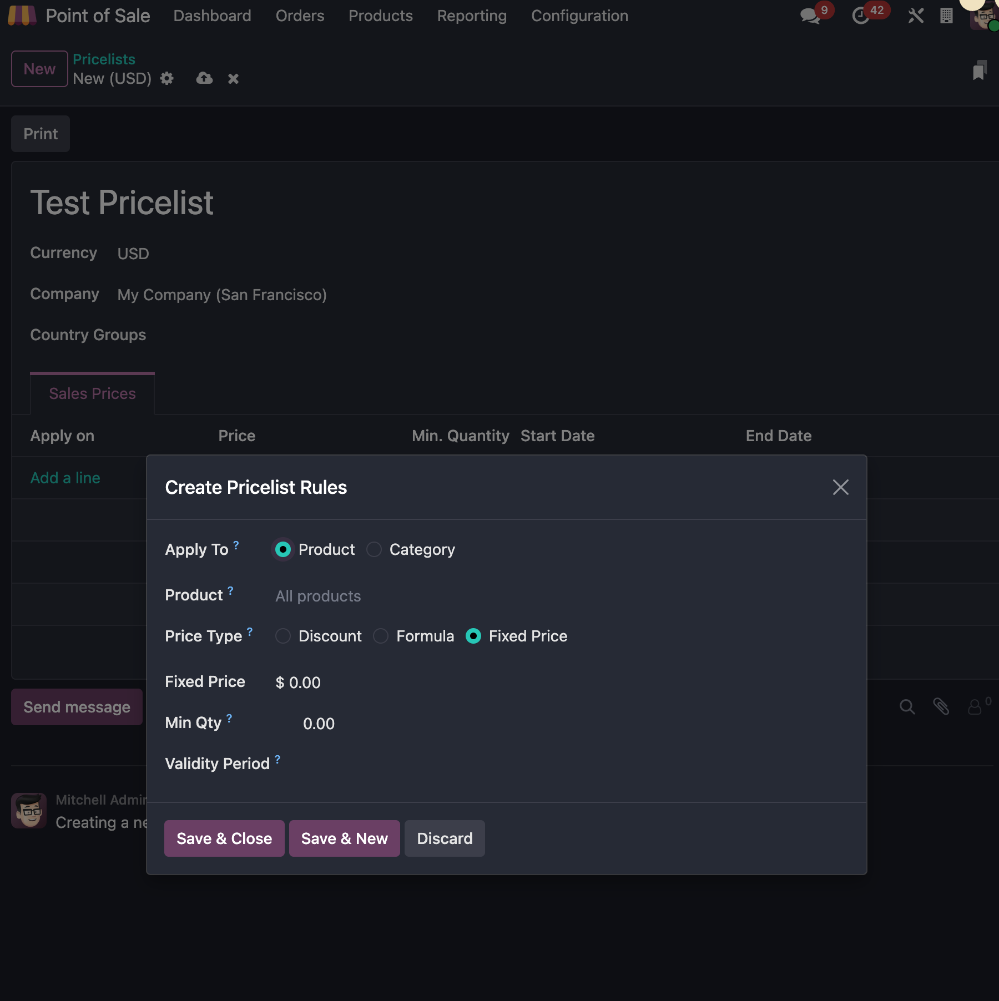
Task: Select the Formula price type
Action: coord(381,636)
